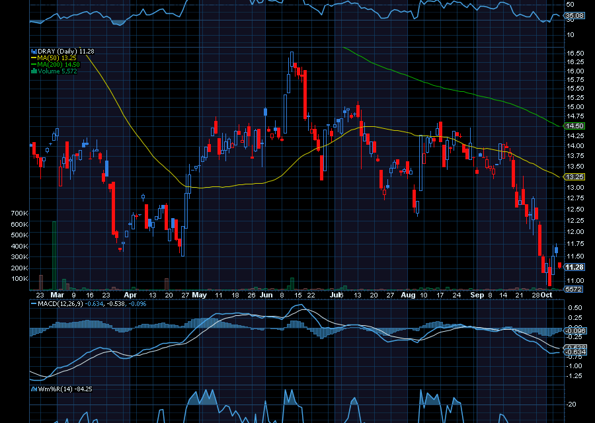This screenshot has width=595, height=423.
Task: Click the Mar date axis label
Action: coord(58,295)
